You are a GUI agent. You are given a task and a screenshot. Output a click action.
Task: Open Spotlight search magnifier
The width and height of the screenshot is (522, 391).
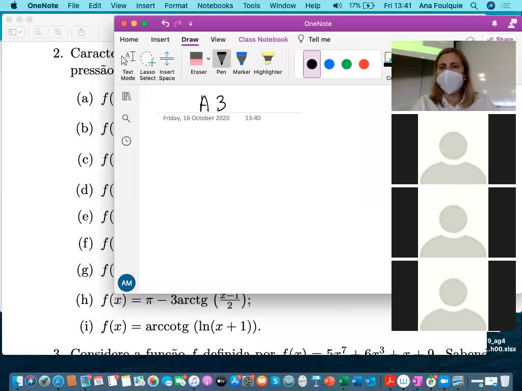474,6
